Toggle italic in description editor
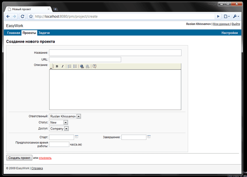The width and height of the screenshot is (247, 177). (x=63, y=67)
